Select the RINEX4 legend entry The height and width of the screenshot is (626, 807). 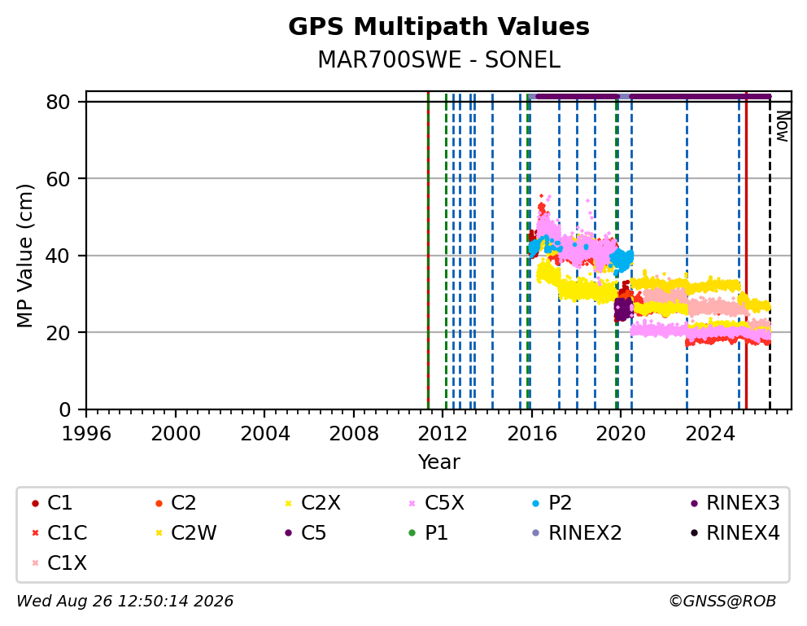pyautogui.click(x=735, y=533)
